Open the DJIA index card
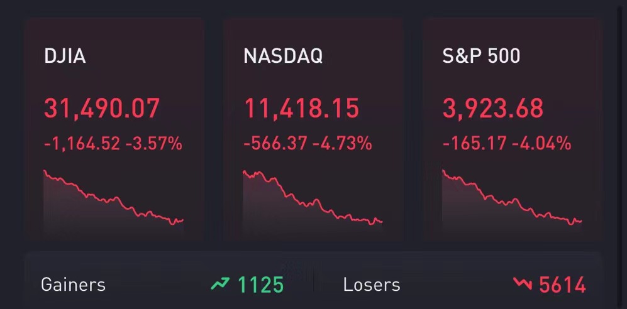 point(114,129)
